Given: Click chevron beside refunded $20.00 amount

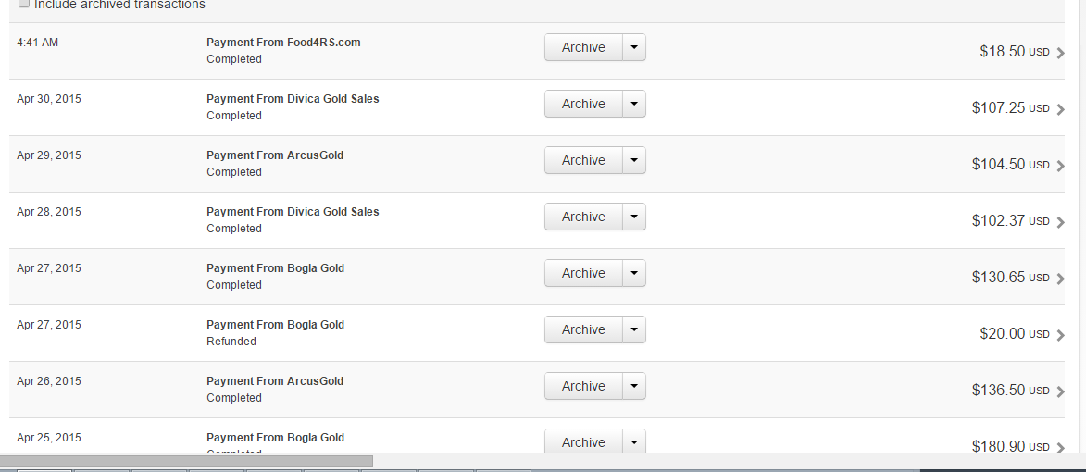Looking at the screenshot, I should [1060, 335].
